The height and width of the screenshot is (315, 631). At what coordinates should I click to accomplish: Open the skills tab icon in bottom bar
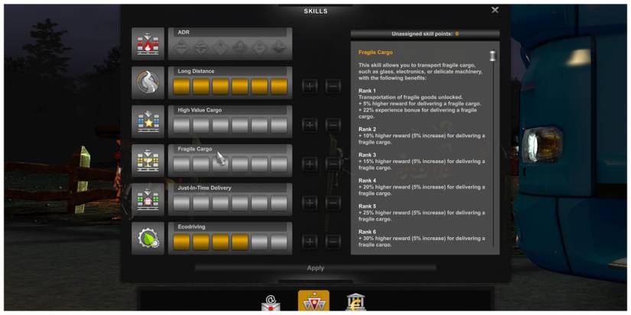pyautogui.click(x=314, y=301)
